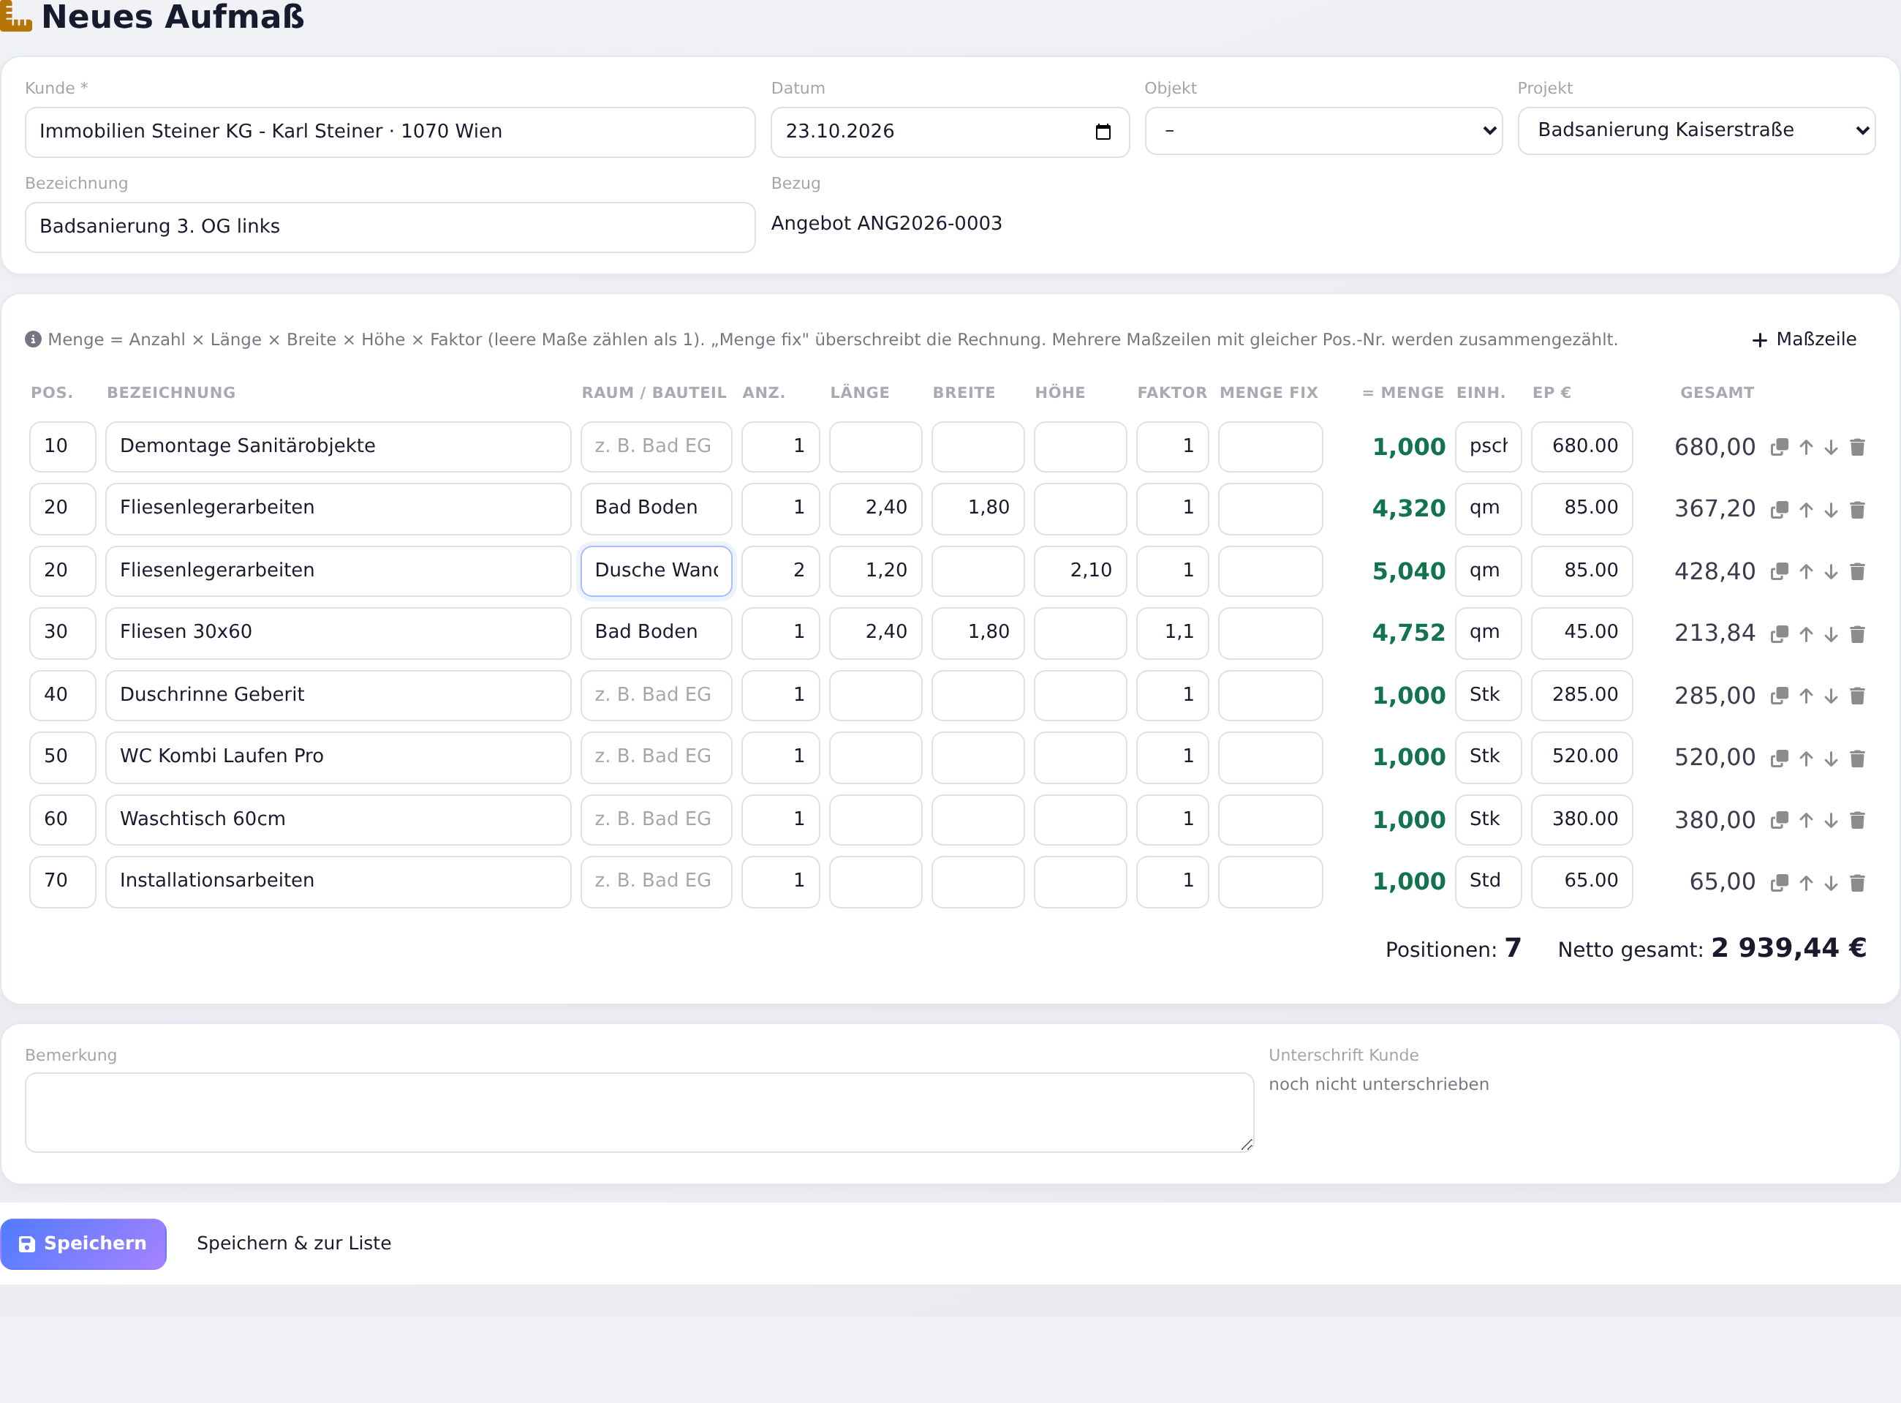Click the Angebot ANG2026-0003 reference text
The width and height of the screenshot is (1901, 1403).
[886, 223]
